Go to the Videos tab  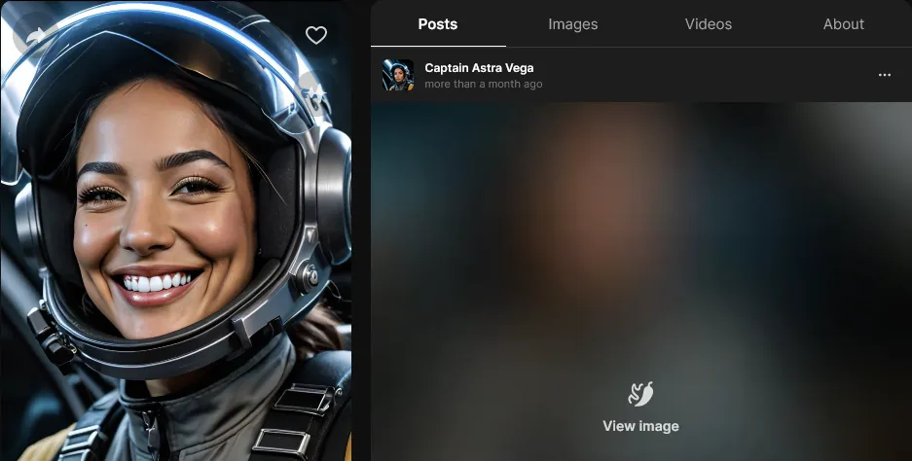pyautogui.click(x=708, y=24)
